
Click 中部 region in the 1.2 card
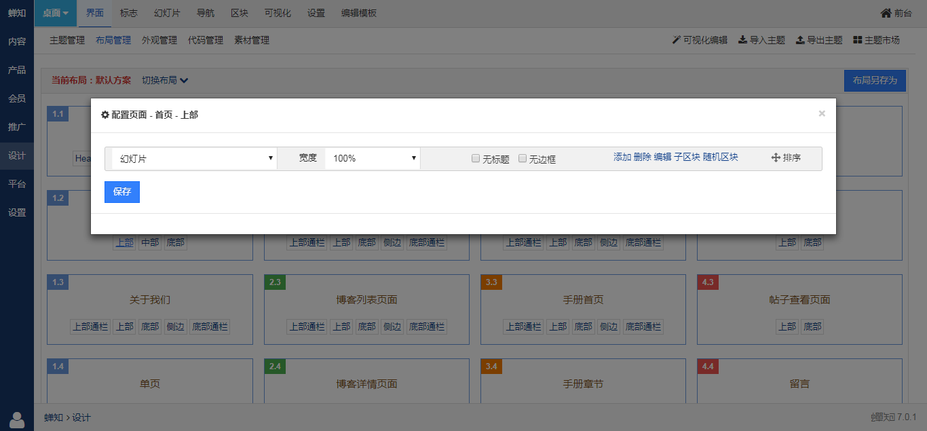point(150,242)
